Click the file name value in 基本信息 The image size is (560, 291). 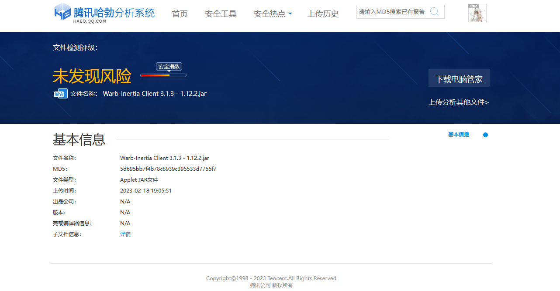coord(165,158)
